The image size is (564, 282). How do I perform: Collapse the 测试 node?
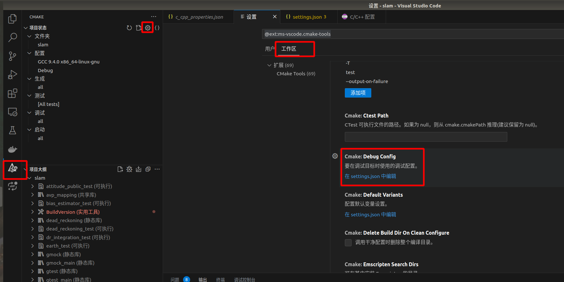pyautogui.click(x=29, y=96)
